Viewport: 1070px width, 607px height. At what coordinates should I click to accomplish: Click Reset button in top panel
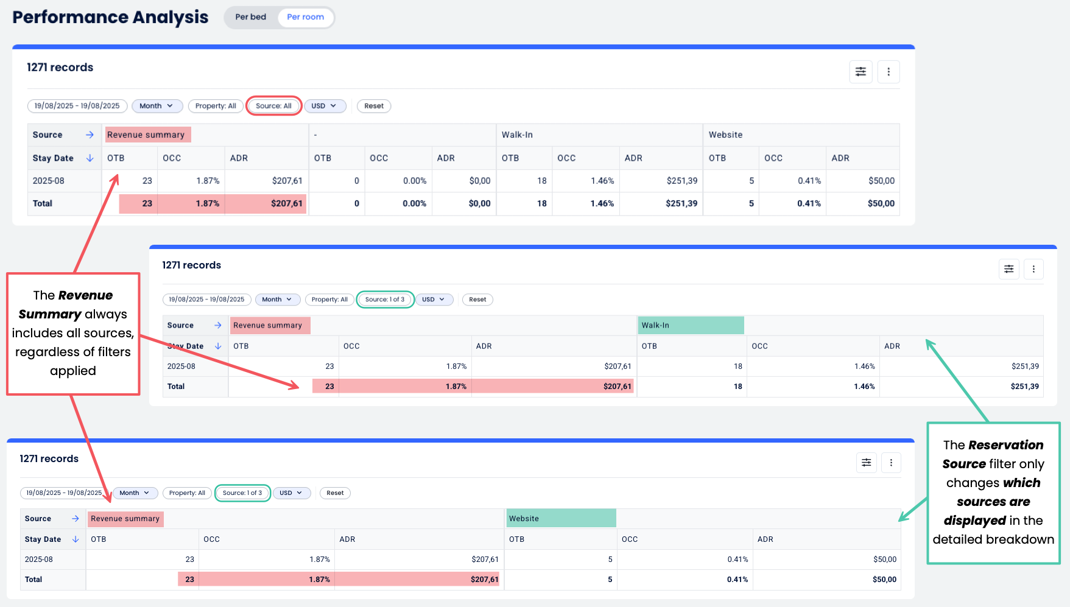374,106
